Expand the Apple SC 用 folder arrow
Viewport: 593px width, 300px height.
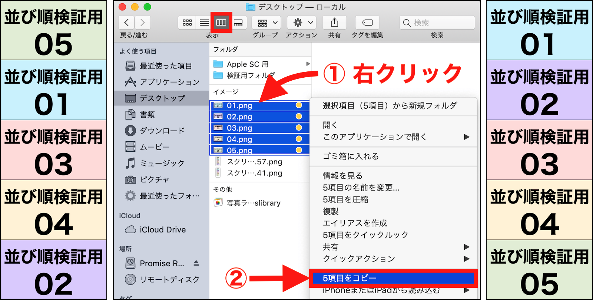pos(308,64)
